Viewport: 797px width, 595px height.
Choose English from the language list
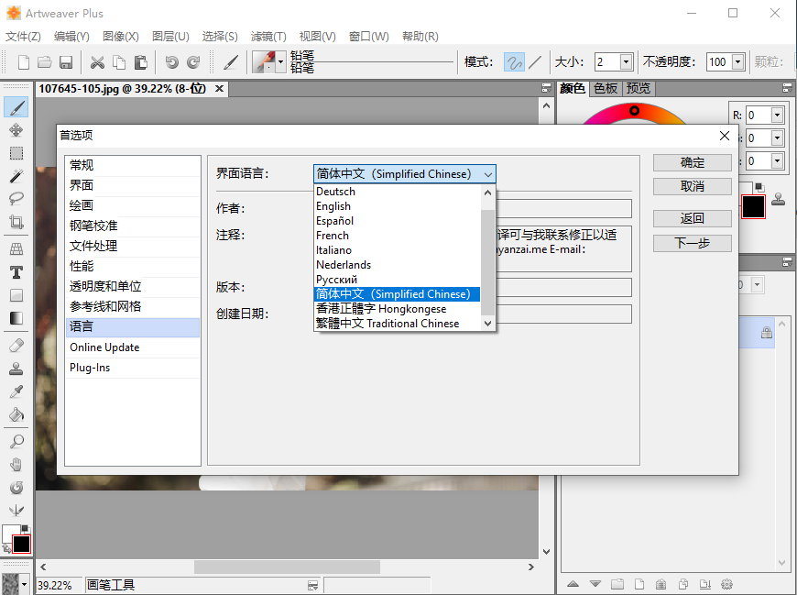click(x=333, y=206)
